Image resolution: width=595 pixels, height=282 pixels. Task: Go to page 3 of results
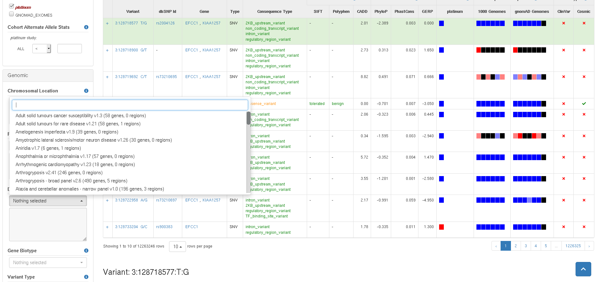point(526,246)
